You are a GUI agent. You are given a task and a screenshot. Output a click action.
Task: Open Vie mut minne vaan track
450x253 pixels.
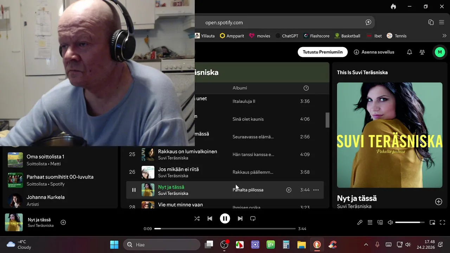tap(180, 205)
